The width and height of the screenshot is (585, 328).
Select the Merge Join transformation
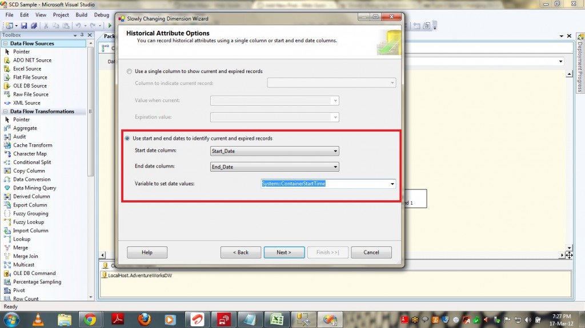tap(25, 256)
